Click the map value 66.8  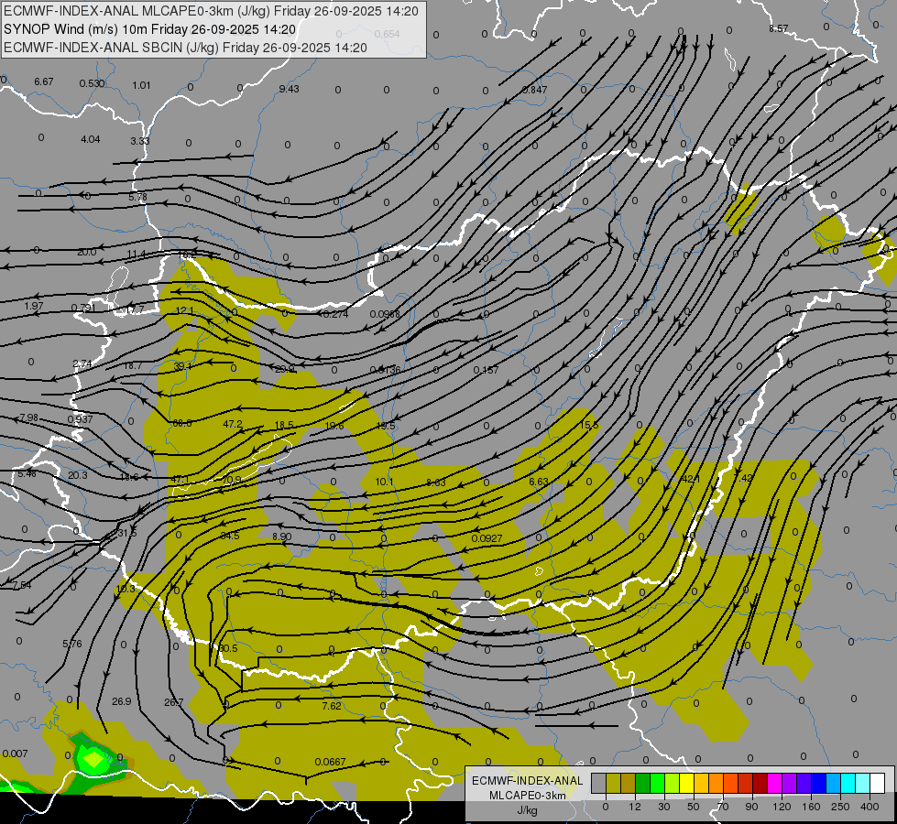[x=182, y=423]
